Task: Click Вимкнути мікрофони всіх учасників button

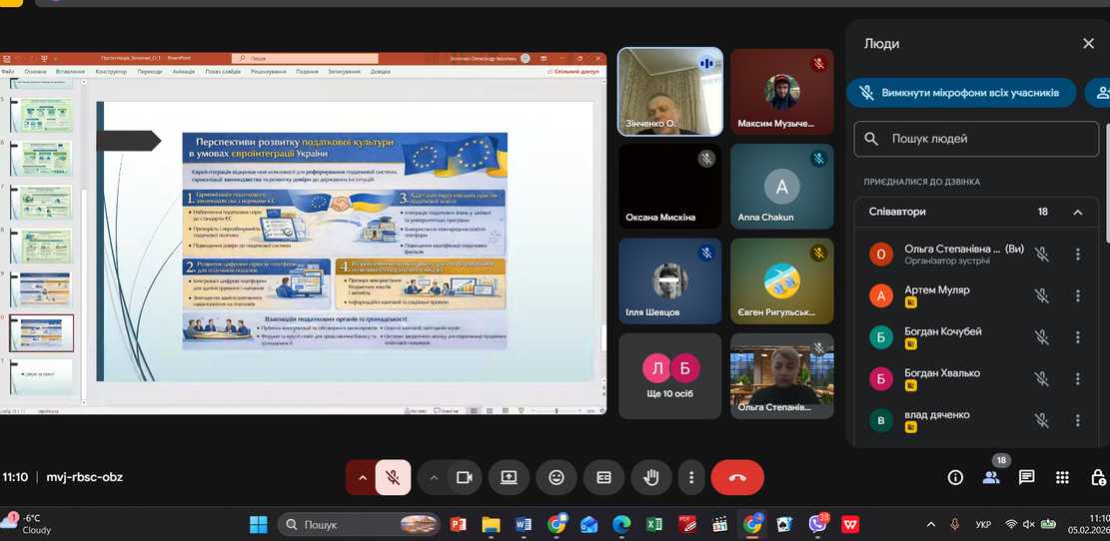Action: click(961, 93)
